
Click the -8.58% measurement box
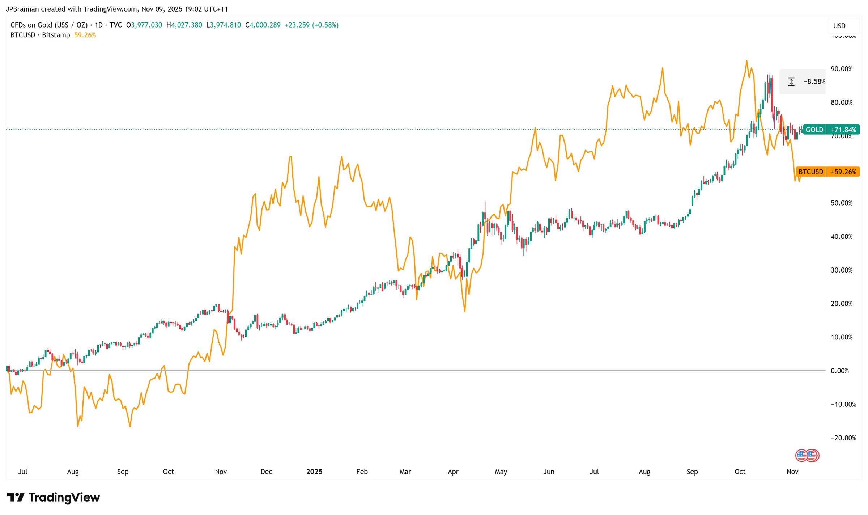point(814,82)
